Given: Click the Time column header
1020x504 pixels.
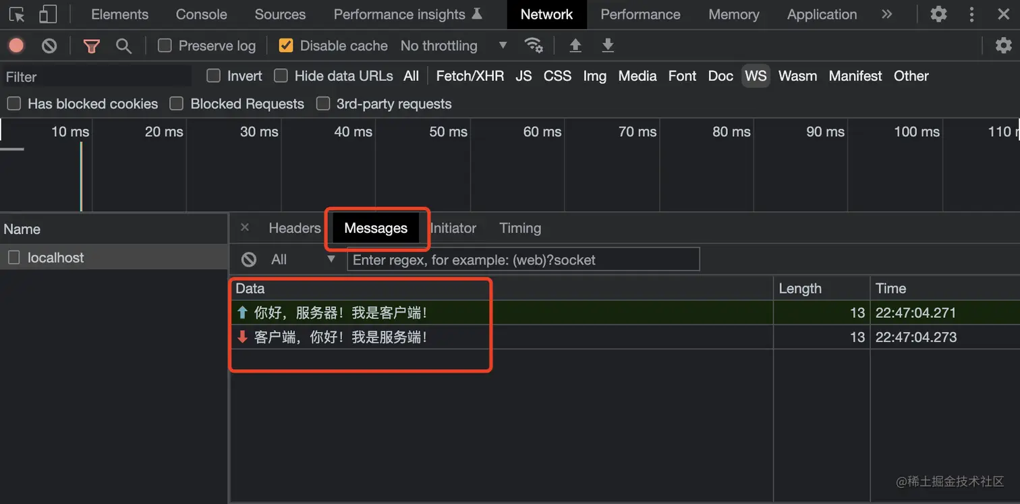Looking at the screenshot, I should (945, 288).
